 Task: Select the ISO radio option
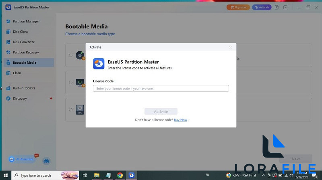[x=71, y=109]
